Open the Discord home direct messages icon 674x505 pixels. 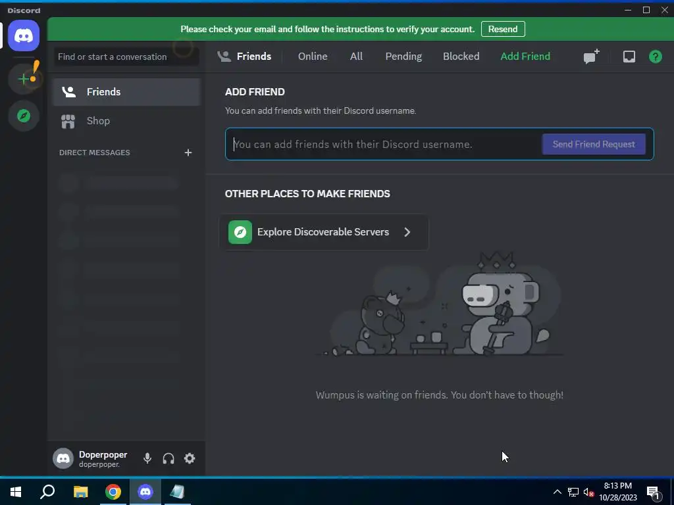click(x=24, y=36)
